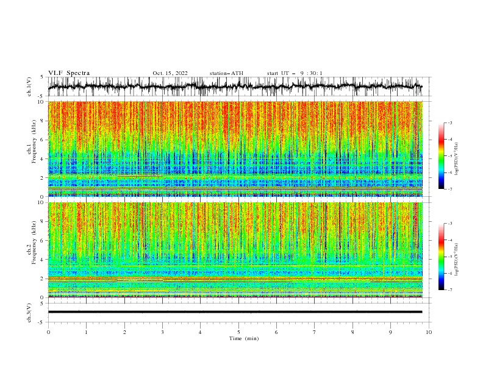Image resolution: width=483 pixels, height=373 pixels.
Task: Click time axis tick label "8"
Action: tap(352, 332)
